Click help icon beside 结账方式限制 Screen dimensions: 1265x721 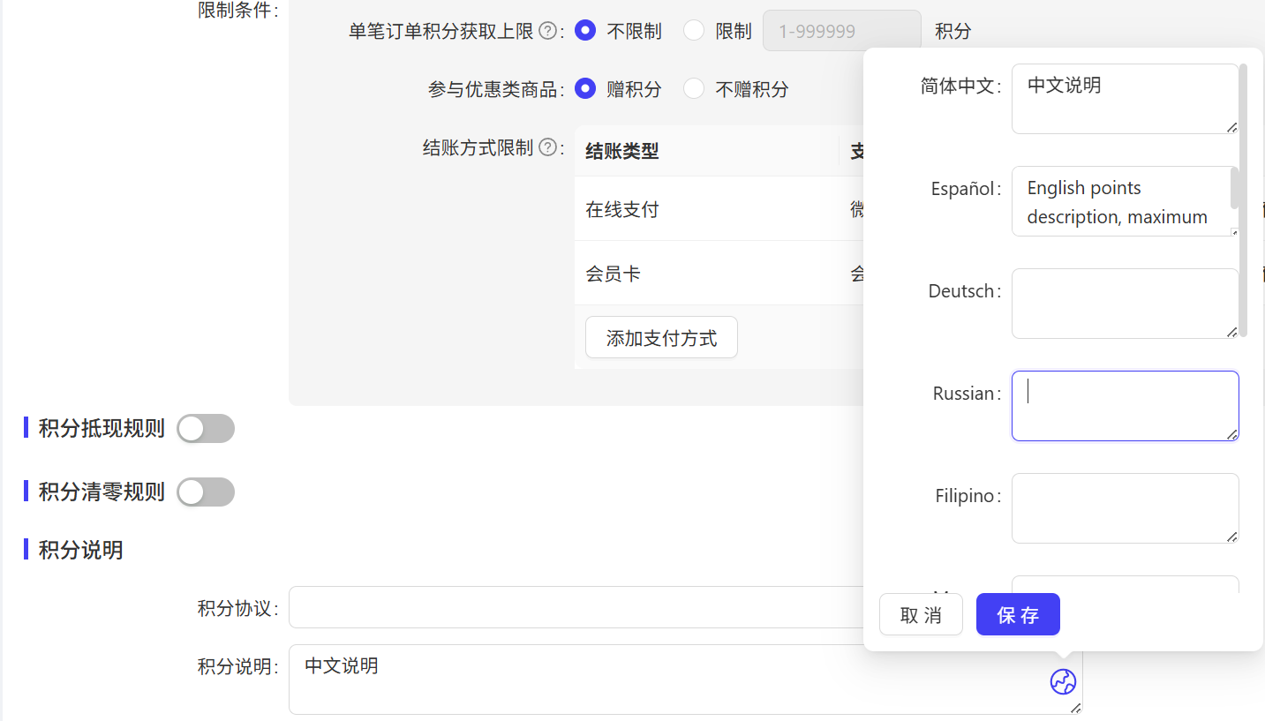pos(547,147)
